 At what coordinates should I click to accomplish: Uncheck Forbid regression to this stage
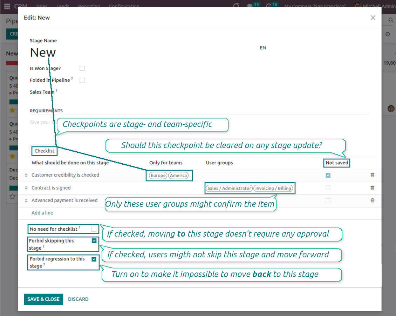click(94, 259)
